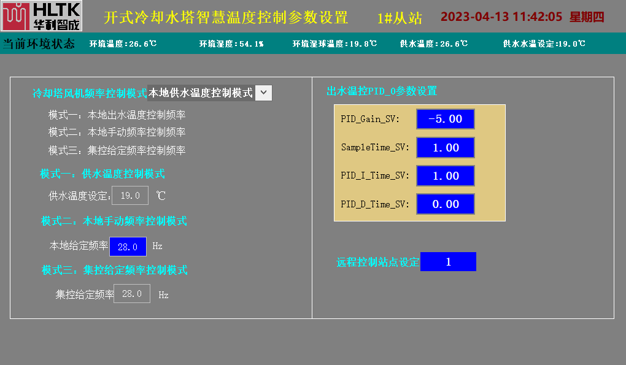Screen dimensions: 626x365
Task: Click the 供水温度设定 19.0 input field
Action: point(130,196)
